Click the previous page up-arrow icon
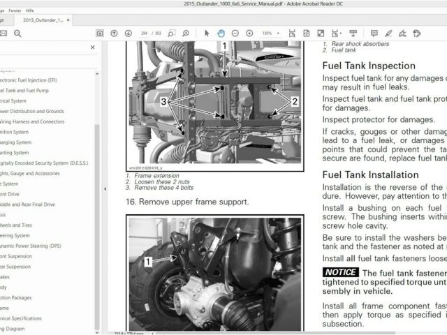Screen dimensions: 447x335 click(x=115, y=33)
